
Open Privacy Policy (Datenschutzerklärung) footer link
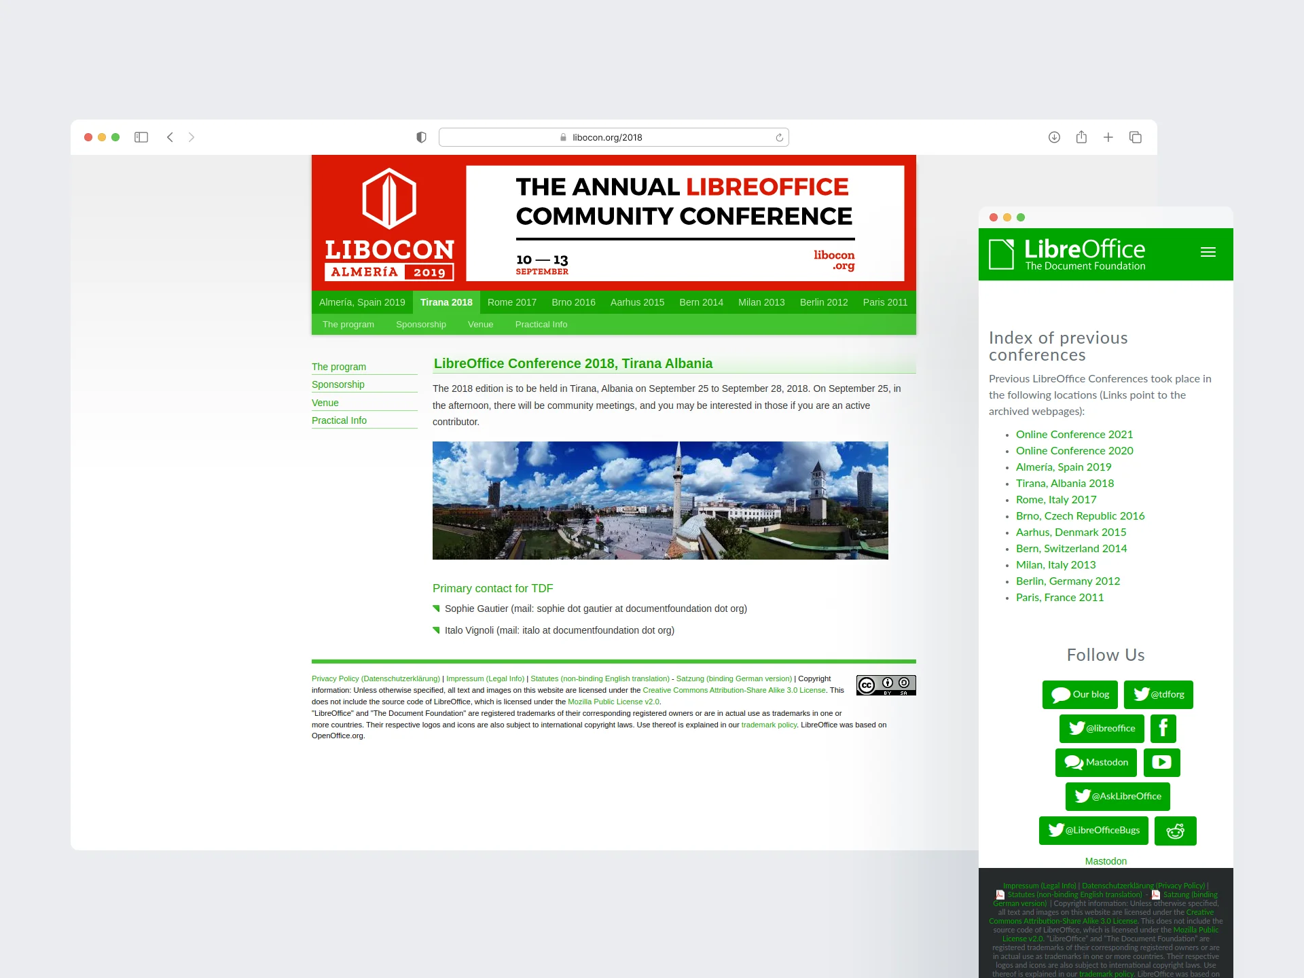tap(376, 678)
